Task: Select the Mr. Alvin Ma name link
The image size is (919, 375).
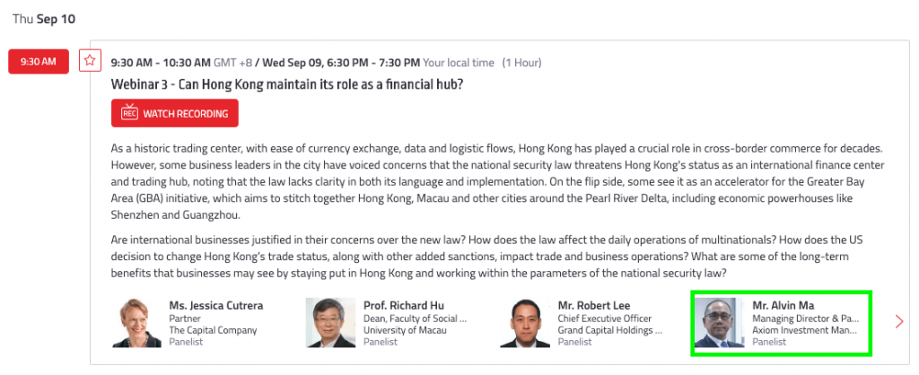Action: click(x=783, y=306)
